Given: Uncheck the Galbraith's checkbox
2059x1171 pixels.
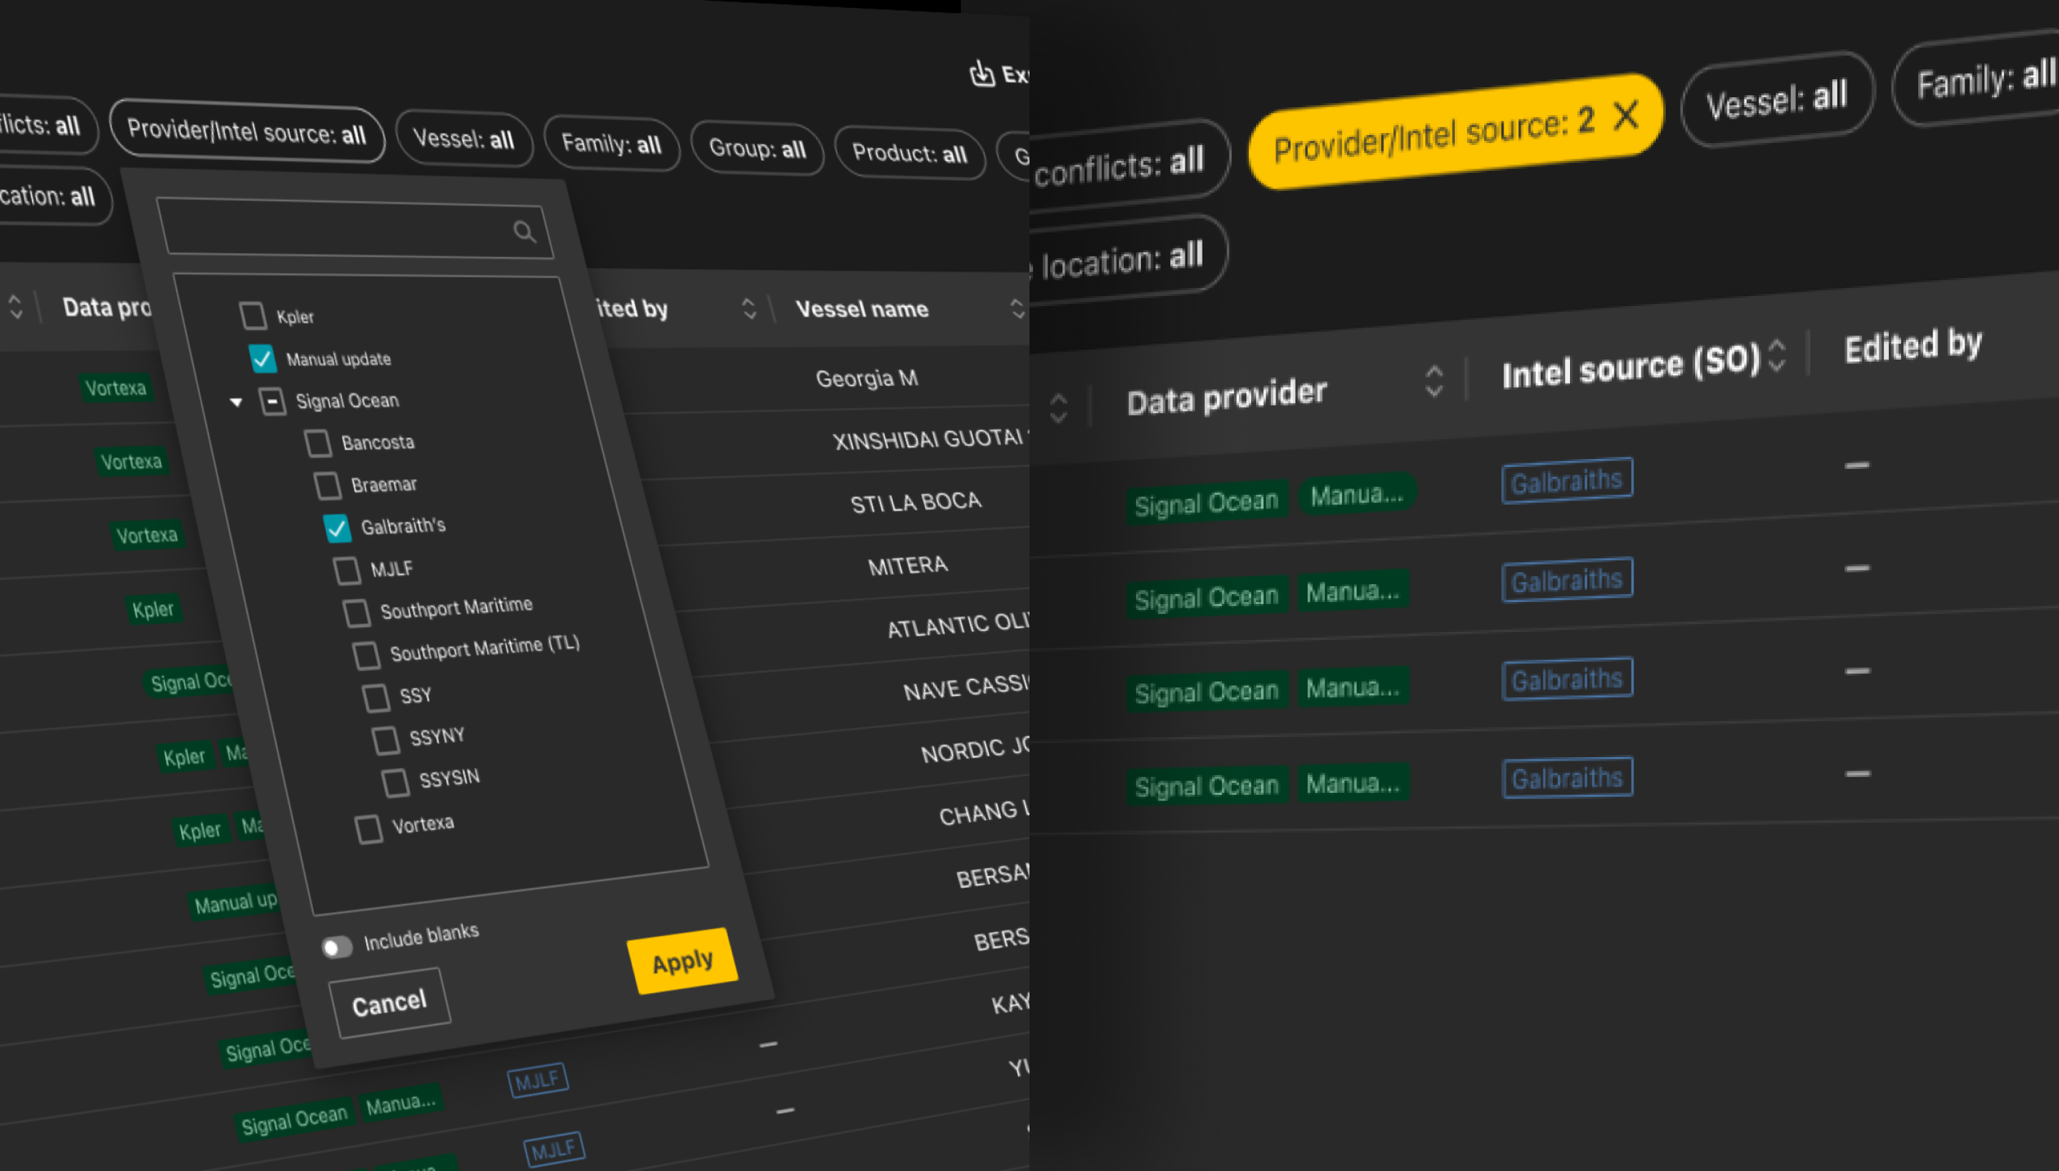Looking at the screenshot, I should [336, 528].
